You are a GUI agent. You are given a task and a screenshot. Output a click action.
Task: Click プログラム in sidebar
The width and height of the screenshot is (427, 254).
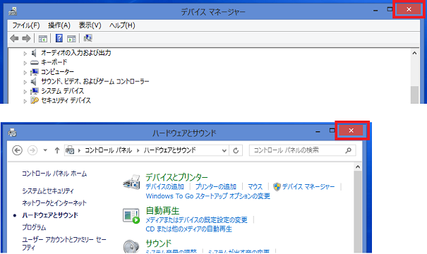34,227
